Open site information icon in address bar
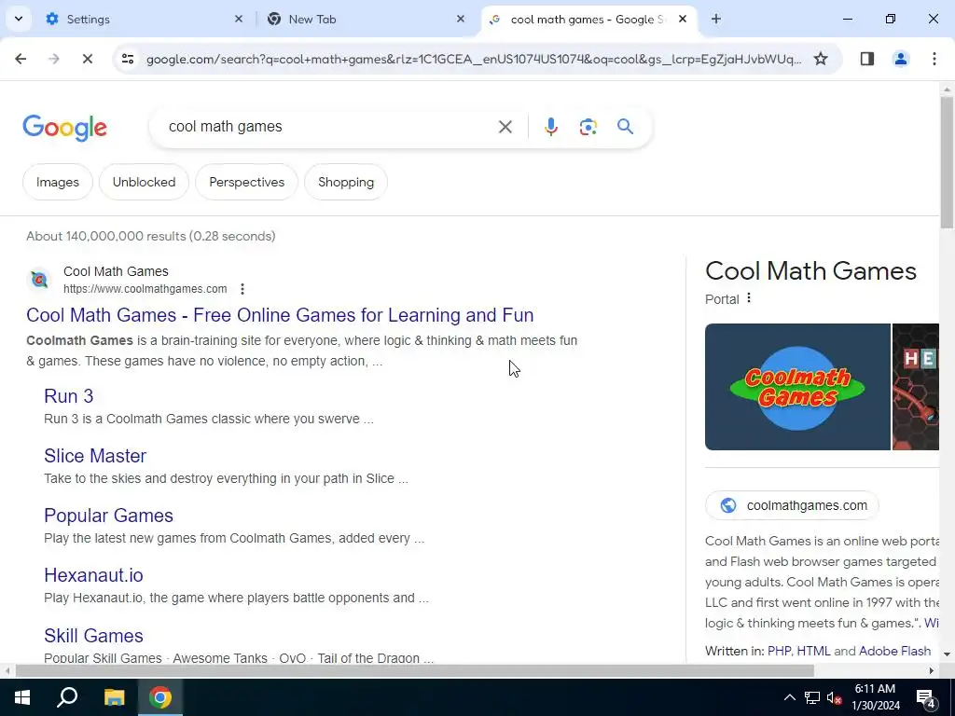 pos(127,59)
